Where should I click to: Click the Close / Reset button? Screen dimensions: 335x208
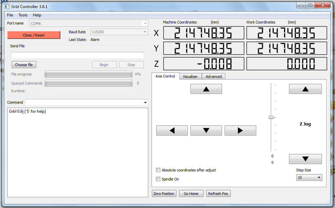[x=34, y=35]
